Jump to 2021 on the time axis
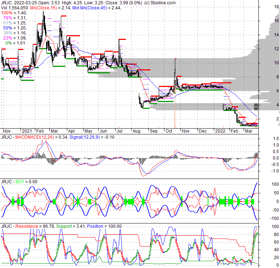This screenshot has width=280, height=268. (x=27, y=131)
